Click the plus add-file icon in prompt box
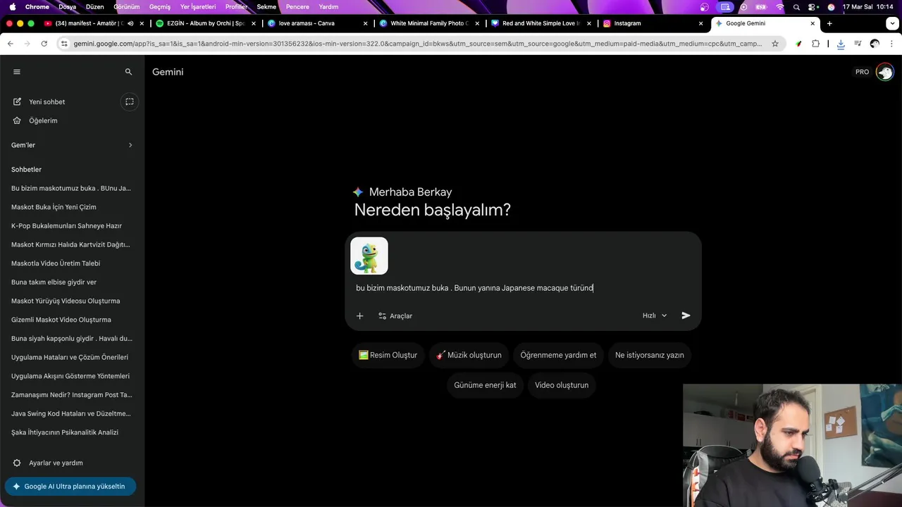The height and width of the screenshot is (507, 902). pos(359,315)
